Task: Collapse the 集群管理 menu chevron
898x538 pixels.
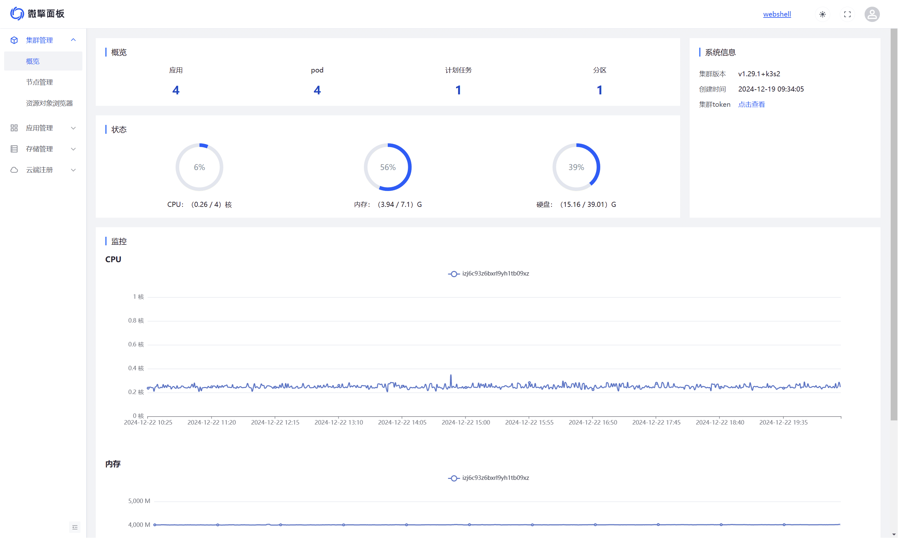Action: 73,40
